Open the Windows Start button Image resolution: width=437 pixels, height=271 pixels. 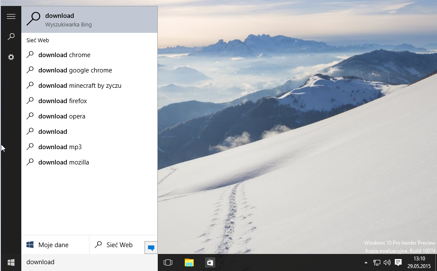[x=11, y=262]
